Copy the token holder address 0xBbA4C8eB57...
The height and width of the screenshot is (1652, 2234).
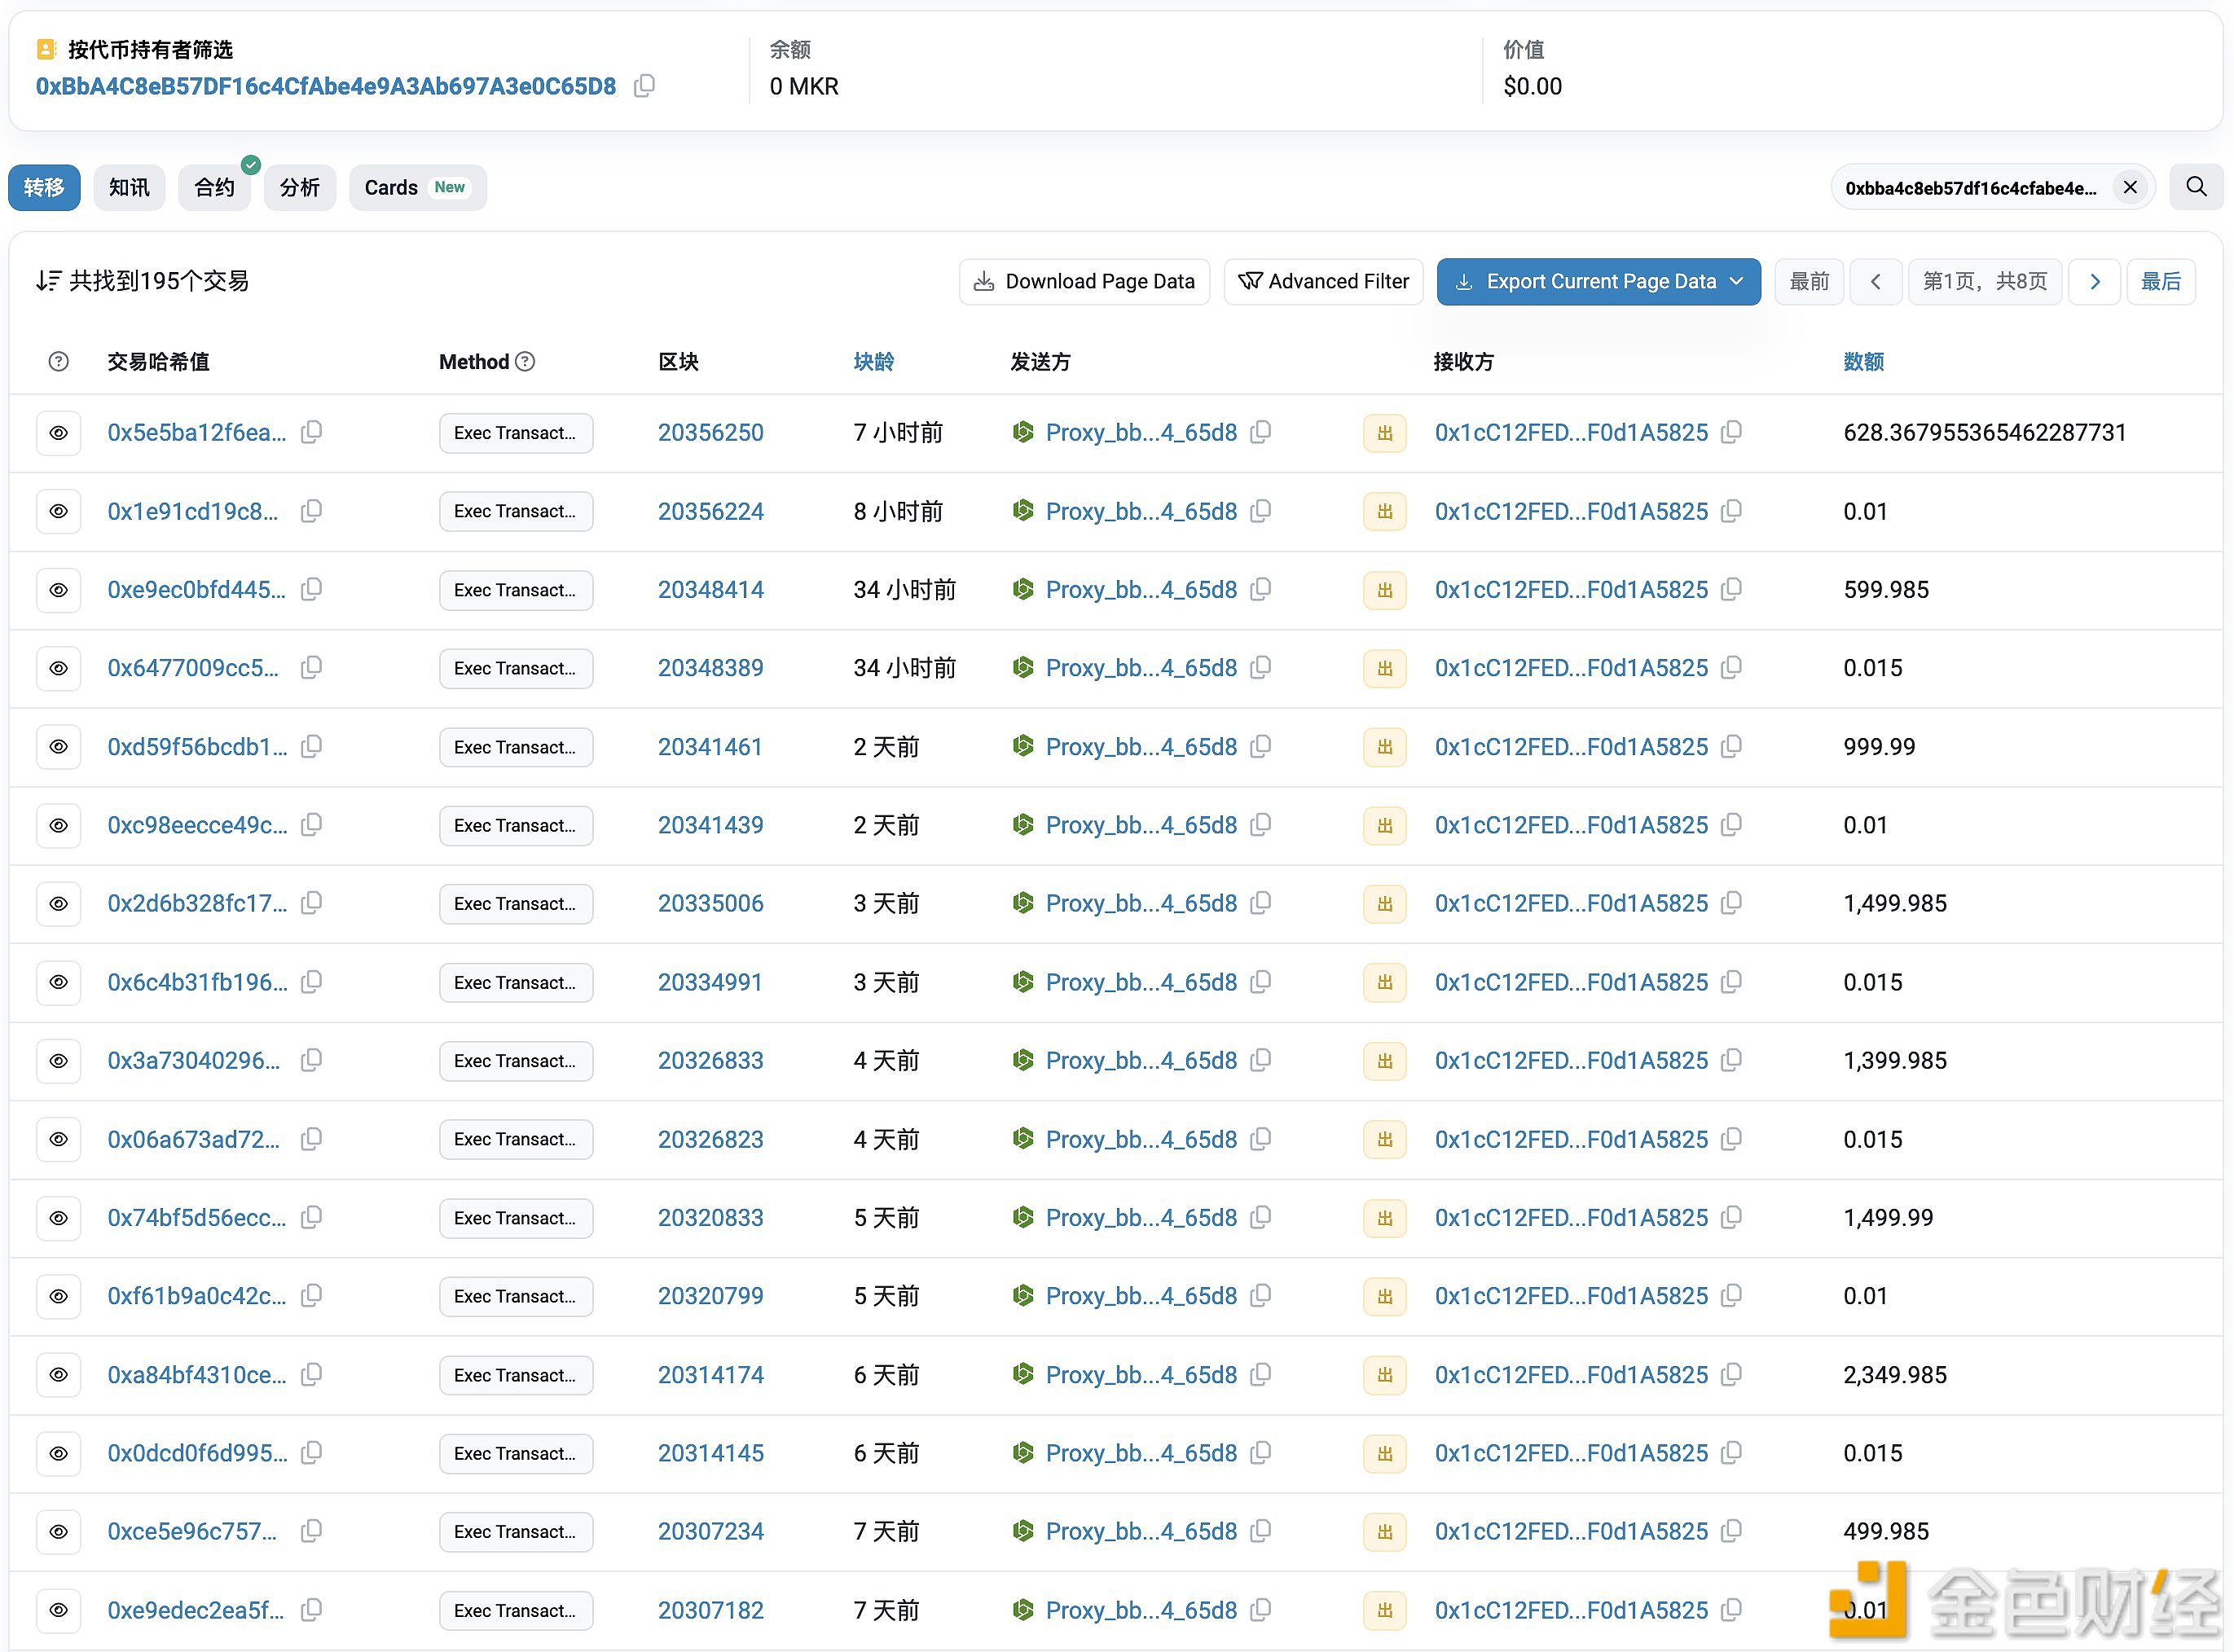point(645,86)
